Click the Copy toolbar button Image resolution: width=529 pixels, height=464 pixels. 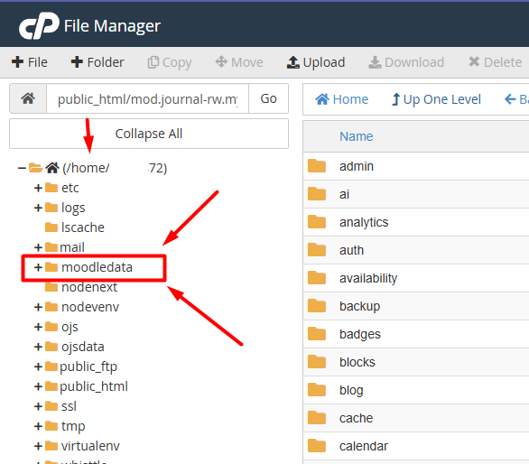click(x=170, y=63)
